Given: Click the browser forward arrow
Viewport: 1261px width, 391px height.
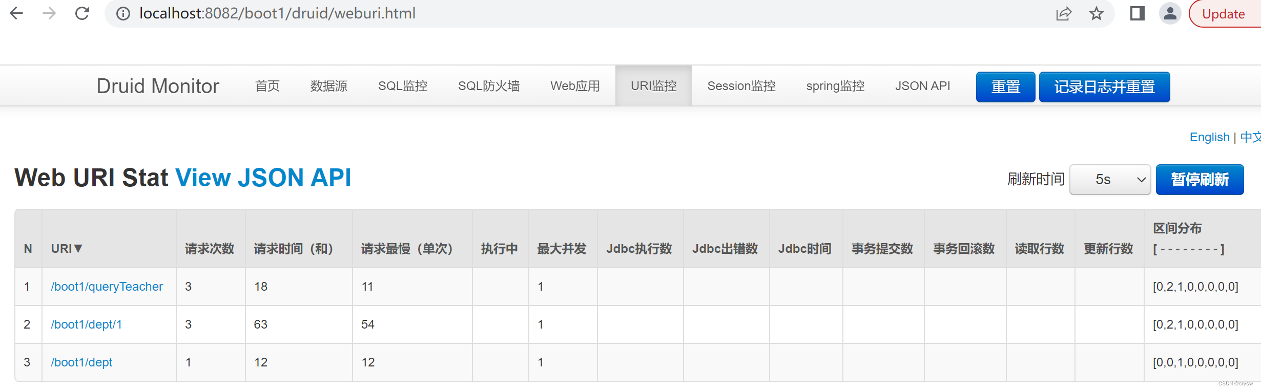Looking at the screenshot, I should coord(49,13).
